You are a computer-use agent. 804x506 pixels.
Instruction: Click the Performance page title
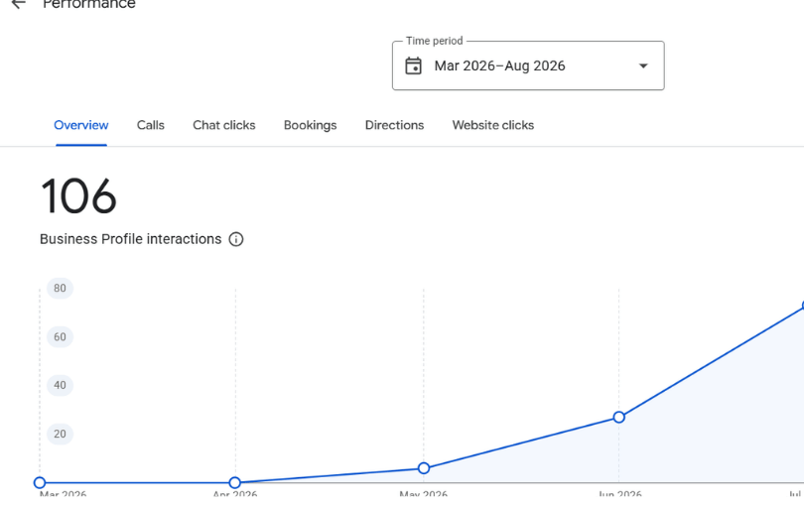(x=89, y=4)
